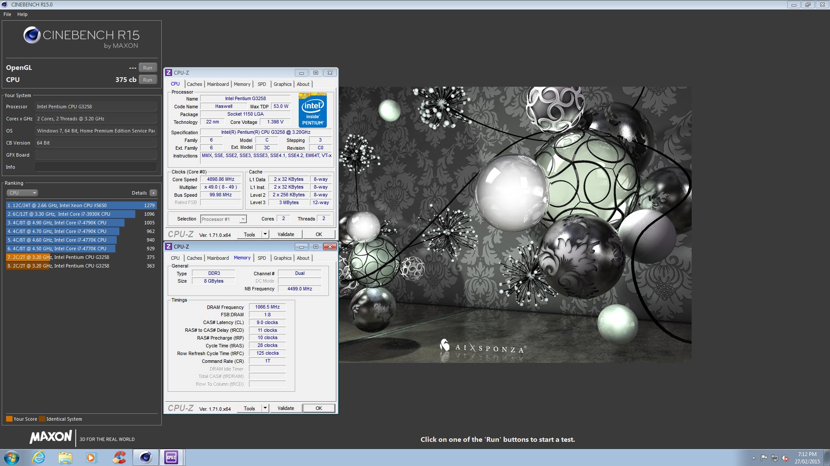Open Graphics tab in lower CPU-Z
The image size is (830, 466).
283,258
